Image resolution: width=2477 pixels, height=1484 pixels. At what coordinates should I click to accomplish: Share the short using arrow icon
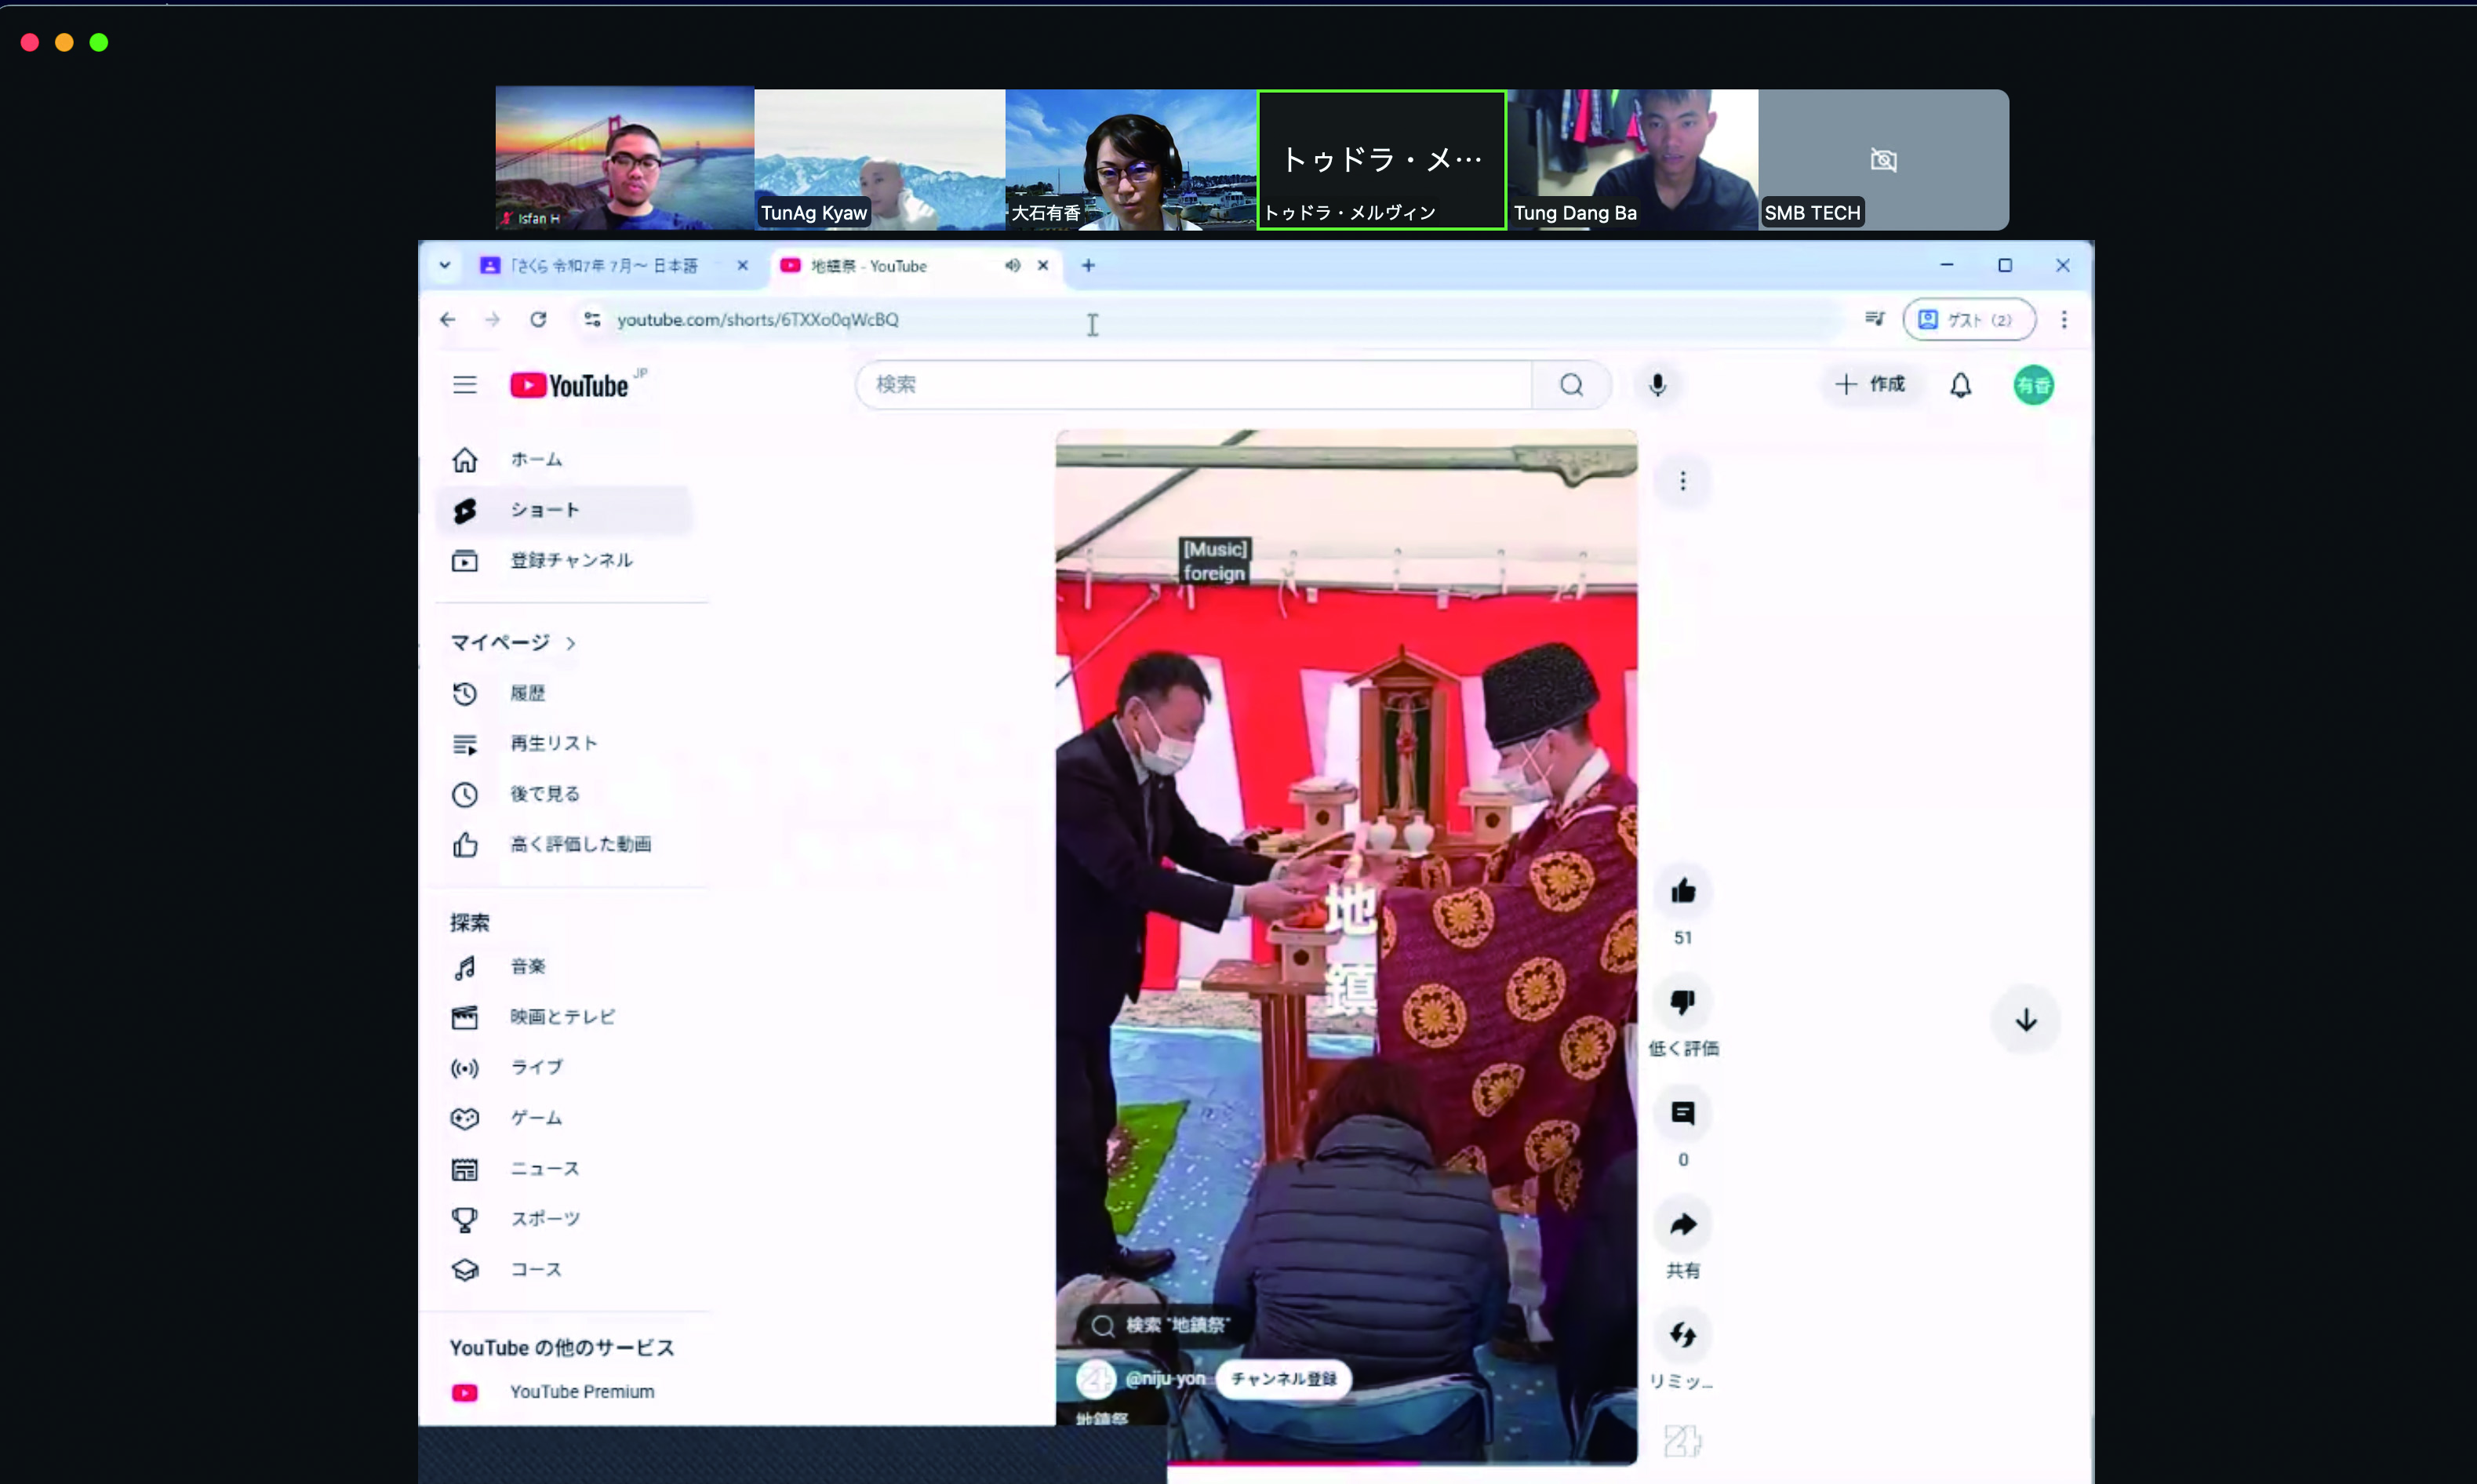tap(1682, 1224)
